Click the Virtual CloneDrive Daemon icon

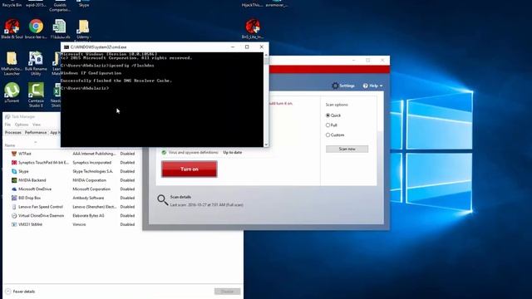coord(14,215)
